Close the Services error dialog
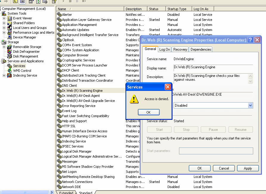This screenshot has height=194, width=266. [168, 87]
